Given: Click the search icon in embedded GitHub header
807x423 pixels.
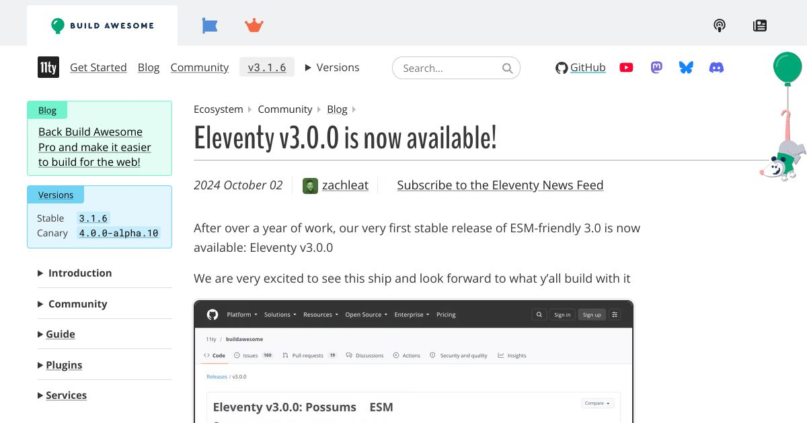Looking at the screenshot, I should pos(539,314).
